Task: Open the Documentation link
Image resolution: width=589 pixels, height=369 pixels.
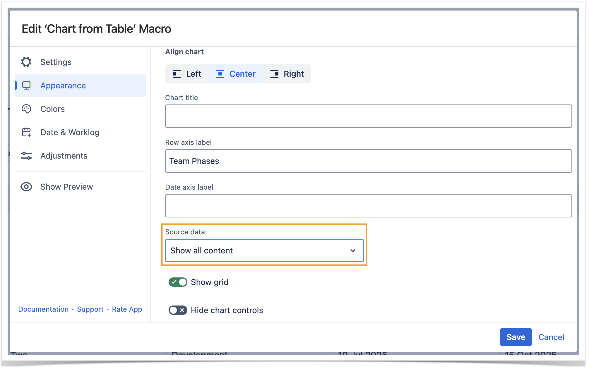Action: [x=43, y=309]
